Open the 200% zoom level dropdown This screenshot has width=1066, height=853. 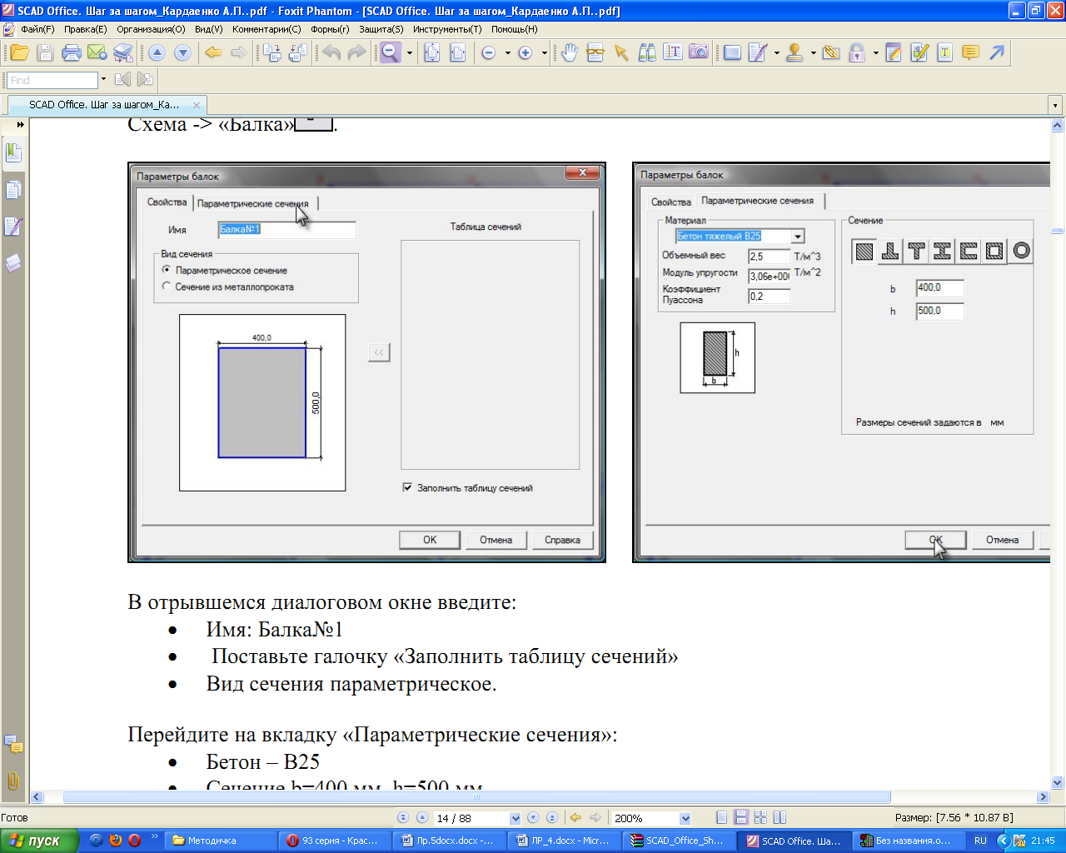point(685,818)
